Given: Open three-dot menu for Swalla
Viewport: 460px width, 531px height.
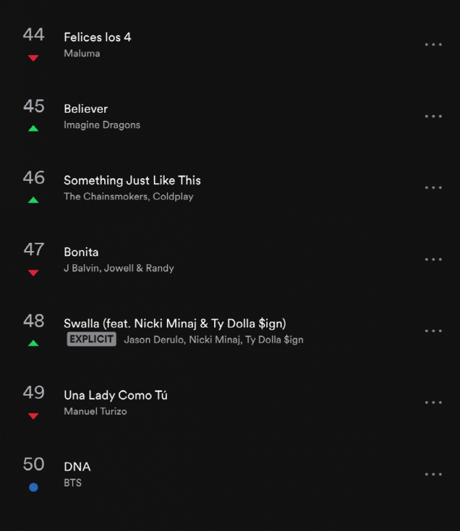Looking at the screenshot, I should (x=433, y=331).
